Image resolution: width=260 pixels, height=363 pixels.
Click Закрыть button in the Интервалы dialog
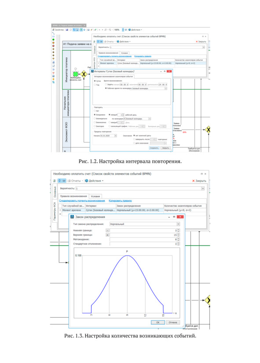pos(165,148)
